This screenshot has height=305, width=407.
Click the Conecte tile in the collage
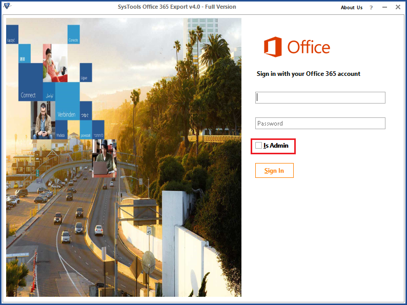73,34
